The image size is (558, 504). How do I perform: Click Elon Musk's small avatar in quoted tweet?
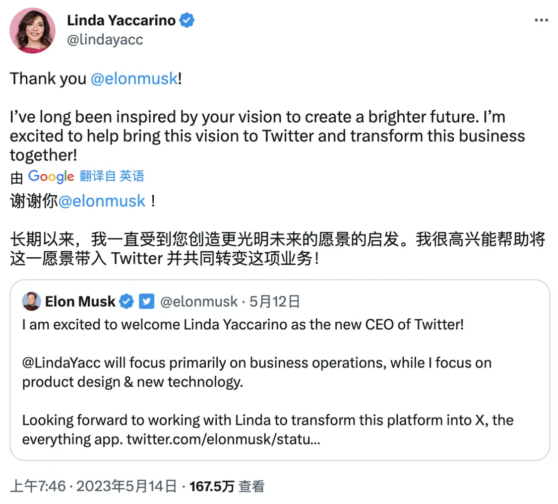tap(32, 301)
